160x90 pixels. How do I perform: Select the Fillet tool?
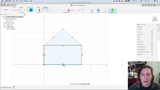(35, 10)
